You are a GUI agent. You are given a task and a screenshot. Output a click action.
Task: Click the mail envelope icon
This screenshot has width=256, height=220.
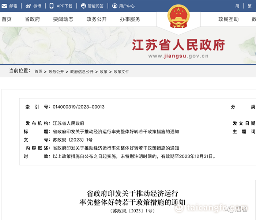point(4,6)
